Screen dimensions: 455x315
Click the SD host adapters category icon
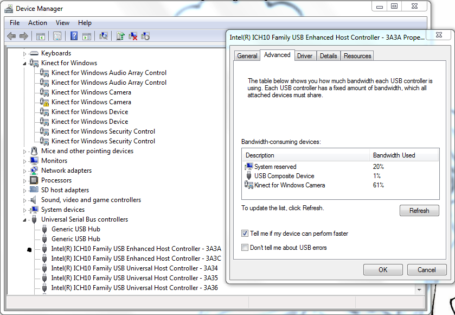(x=34, y=190)
